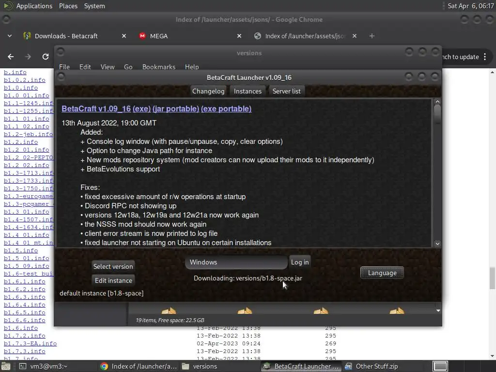Expand Chrome's tab search chevron
Image resolution: width=496 pixels, height=372 pixels.
[x=10, y=36]
